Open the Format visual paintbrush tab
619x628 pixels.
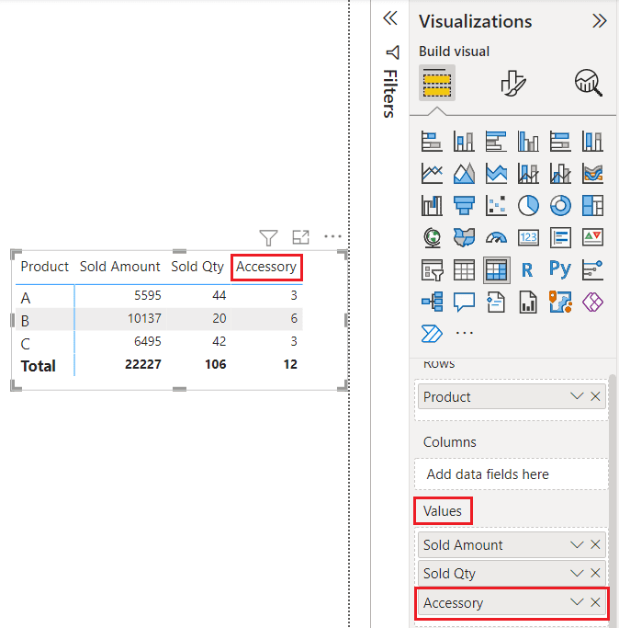coord(513,83)
